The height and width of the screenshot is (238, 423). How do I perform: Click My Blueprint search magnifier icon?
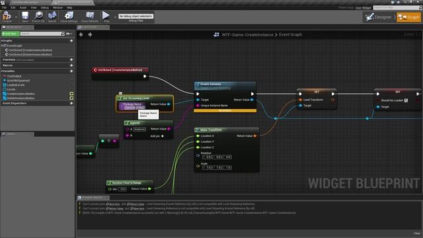(63, 34)
